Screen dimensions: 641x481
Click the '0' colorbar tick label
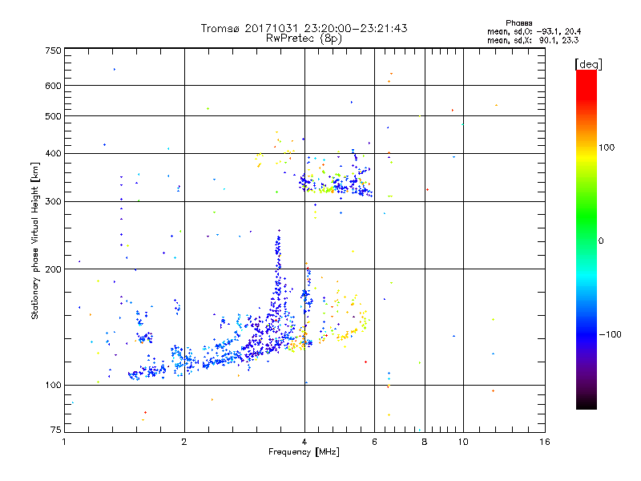click(601, 240)
